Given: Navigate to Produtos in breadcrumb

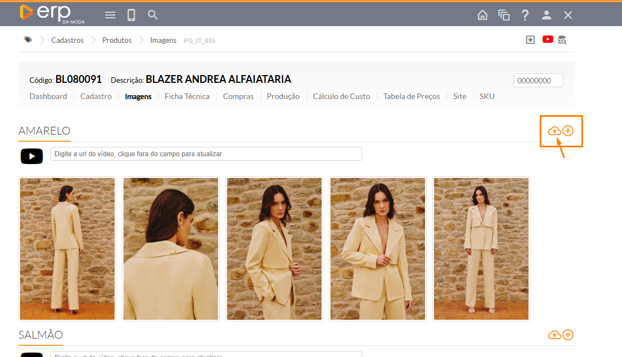Looking at the screenshot, I should (x=117, y=40).
